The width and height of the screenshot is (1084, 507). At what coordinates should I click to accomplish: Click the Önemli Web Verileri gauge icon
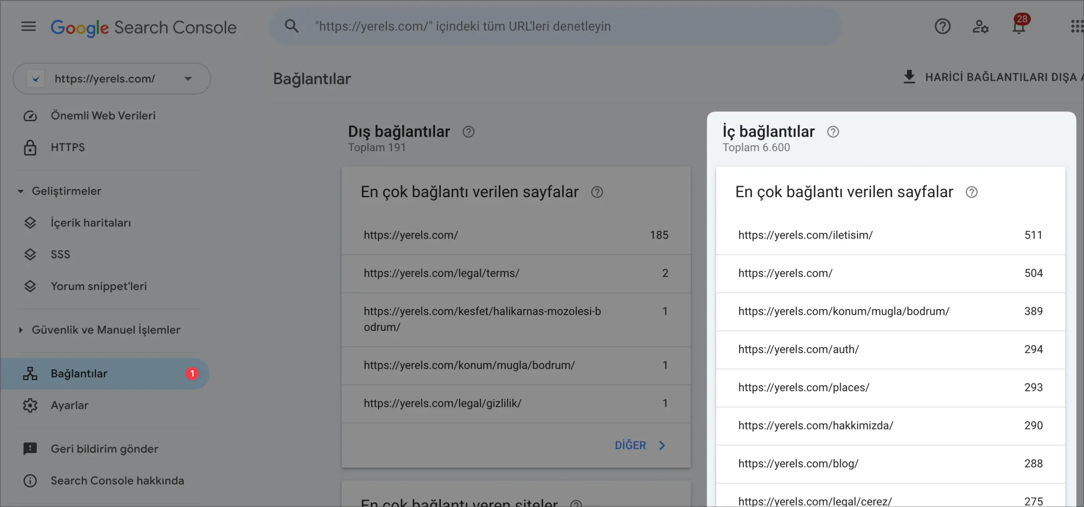(30, 116)
